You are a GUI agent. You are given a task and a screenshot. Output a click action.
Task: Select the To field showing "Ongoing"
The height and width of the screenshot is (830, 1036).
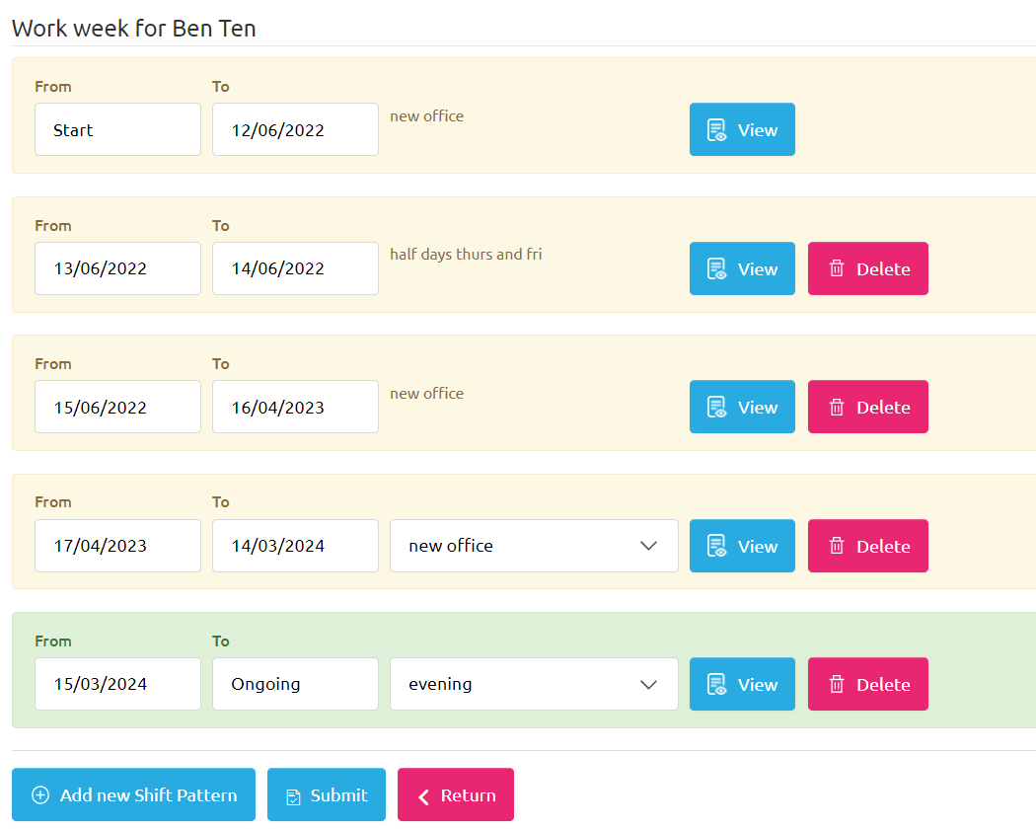click(x=295, y=685)
